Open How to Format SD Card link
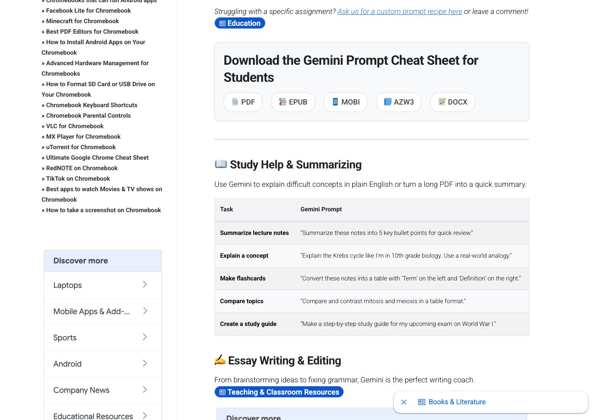Viewport: 595px width, 420px height. (x=98, y=89)
